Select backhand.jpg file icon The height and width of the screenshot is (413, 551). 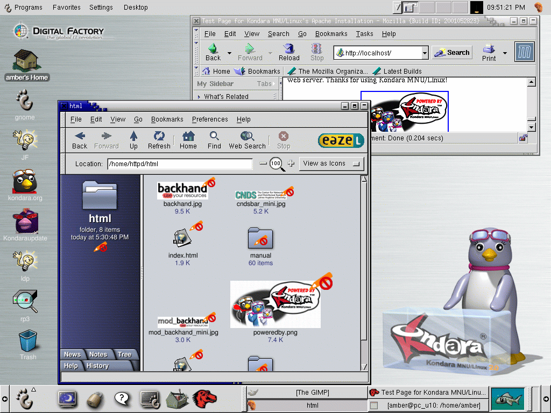182,191
